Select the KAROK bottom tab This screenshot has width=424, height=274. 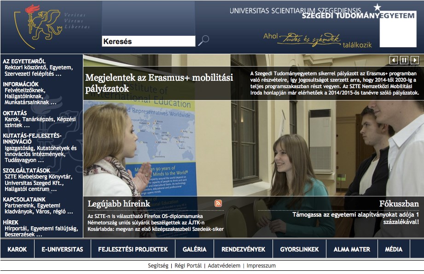(x=17, y=249)
